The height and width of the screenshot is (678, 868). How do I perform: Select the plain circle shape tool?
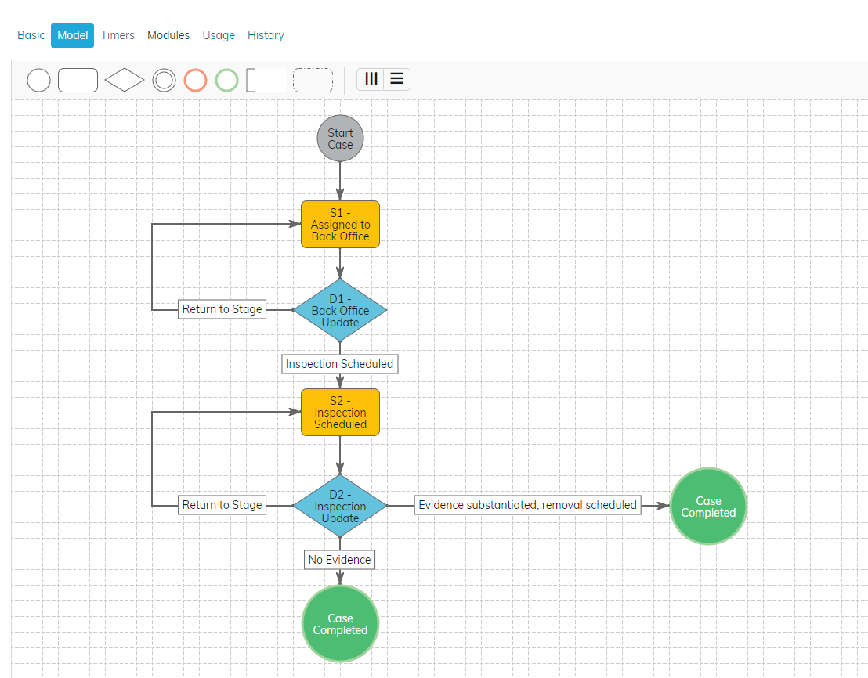[38, 81]
